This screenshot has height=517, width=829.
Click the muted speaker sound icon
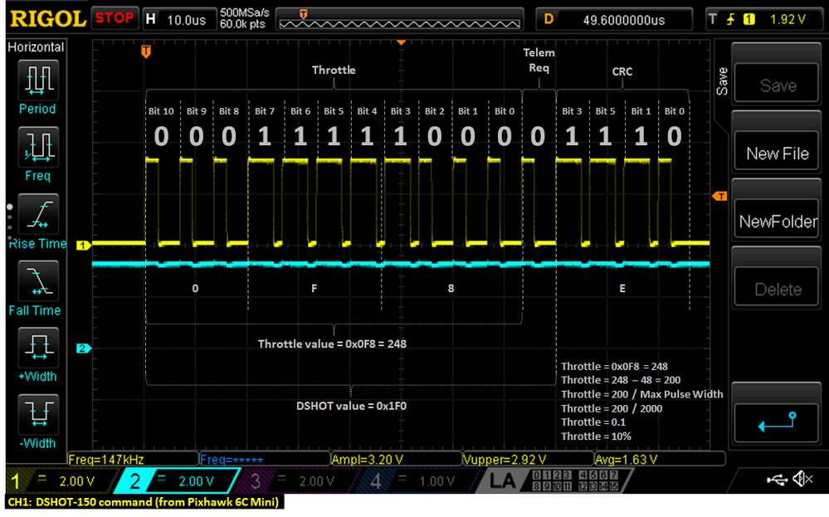click(802, 480)
